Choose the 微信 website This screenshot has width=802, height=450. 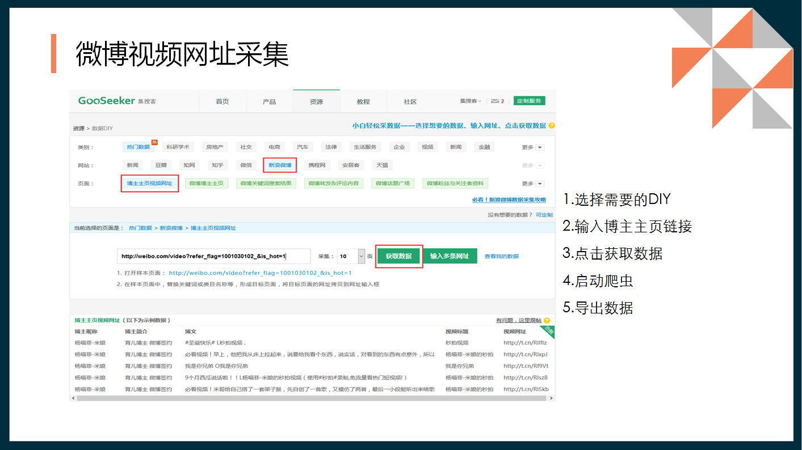[x=246, y=165]
